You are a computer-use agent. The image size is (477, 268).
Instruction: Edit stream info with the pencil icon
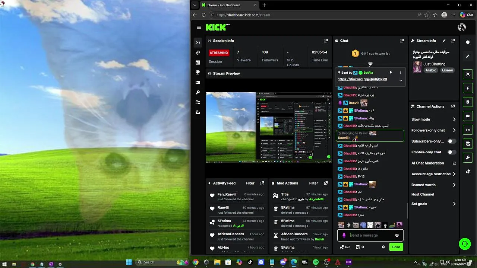point(444,41)
